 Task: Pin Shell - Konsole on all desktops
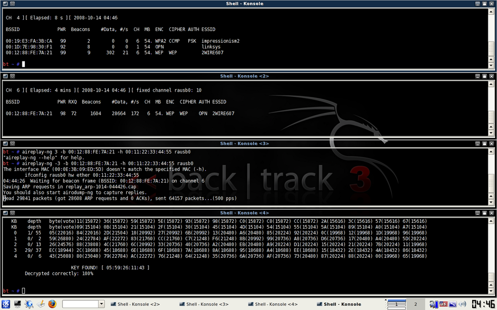(12, 4)
